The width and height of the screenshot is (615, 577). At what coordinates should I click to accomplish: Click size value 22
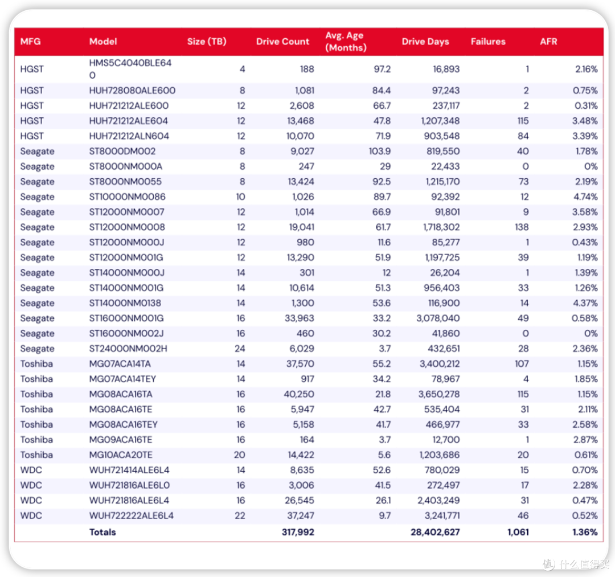pos(240,516)
